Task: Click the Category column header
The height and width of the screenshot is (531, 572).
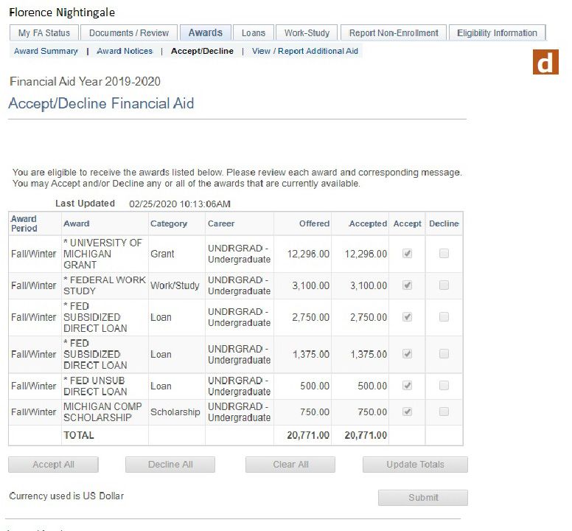Action: pos(169,223)
